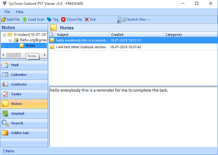Open the Search section label
218x155 pixels.
tap(17, 123)
